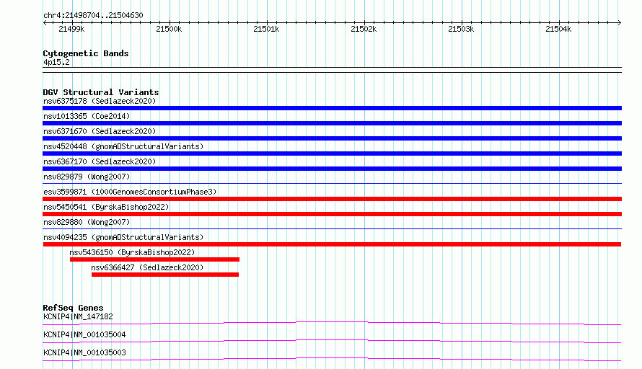The height and width of the screenshot is (369, 642).
Task: Click the 4p15.2 cytogenetic band bar
Action: click(332, 70)
